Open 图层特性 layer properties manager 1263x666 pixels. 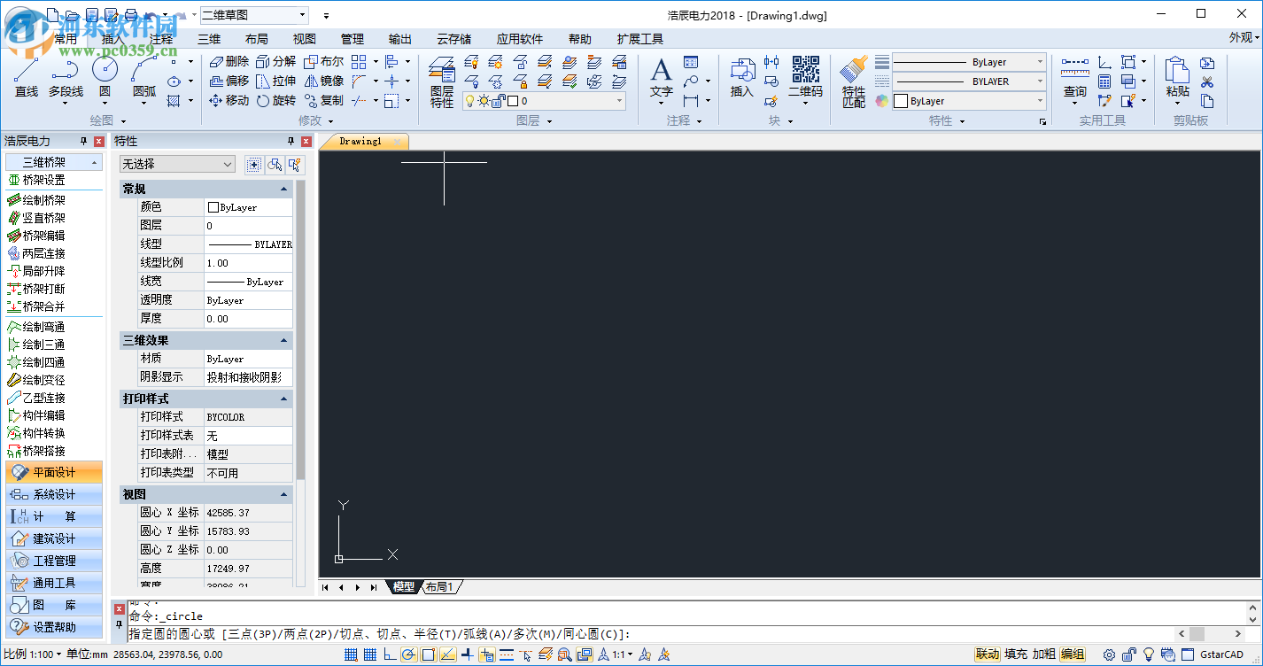[x=442, y=81]
